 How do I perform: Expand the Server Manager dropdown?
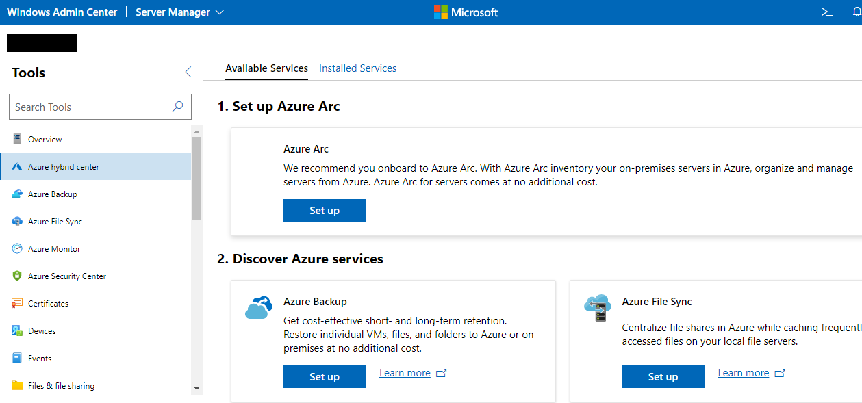pyautogui.click(x=180, y=12)
